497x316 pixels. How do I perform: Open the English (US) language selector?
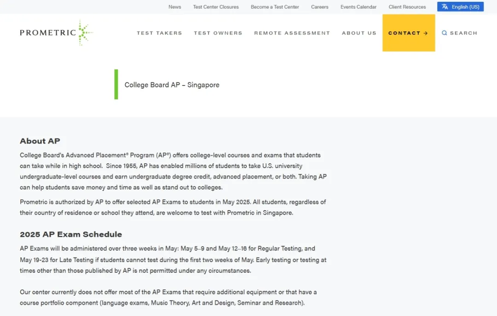tap(461, 6)
